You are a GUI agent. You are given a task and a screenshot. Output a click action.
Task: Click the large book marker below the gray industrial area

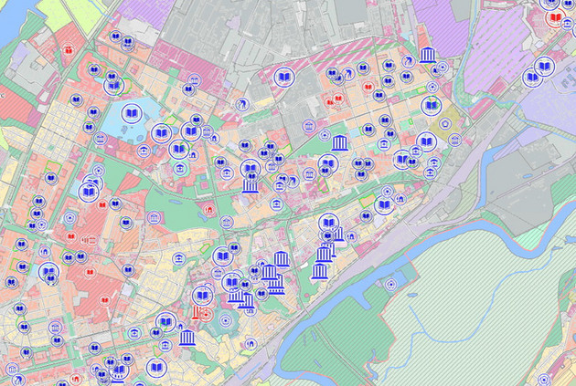pyautogui.click(x=283, y=78)
